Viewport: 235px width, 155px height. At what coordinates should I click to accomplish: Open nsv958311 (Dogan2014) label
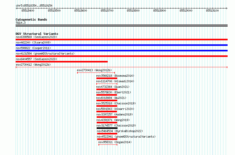pos(115,142)
